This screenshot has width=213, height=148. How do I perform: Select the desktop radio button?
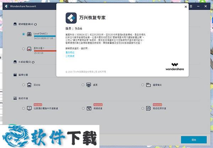[83, 85]
